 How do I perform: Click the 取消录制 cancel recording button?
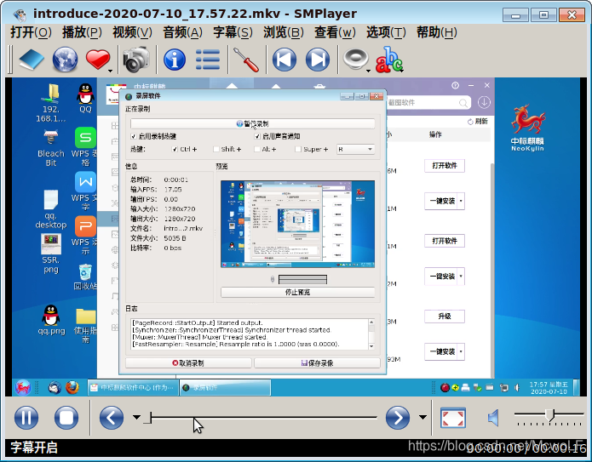(x=188, y=363)
